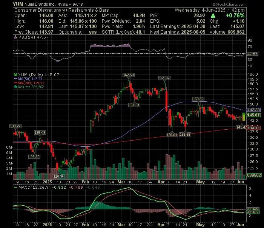Click the 161.02 high price label
This screenshot has height=228, width=264.
[164, 78]
